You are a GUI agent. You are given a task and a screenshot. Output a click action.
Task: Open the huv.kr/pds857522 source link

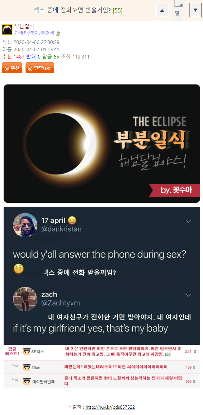pyautogui.click(x=110, y=407)
